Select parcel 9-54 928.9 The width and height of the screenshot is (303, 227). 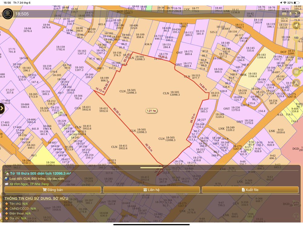tap(271, 143)
